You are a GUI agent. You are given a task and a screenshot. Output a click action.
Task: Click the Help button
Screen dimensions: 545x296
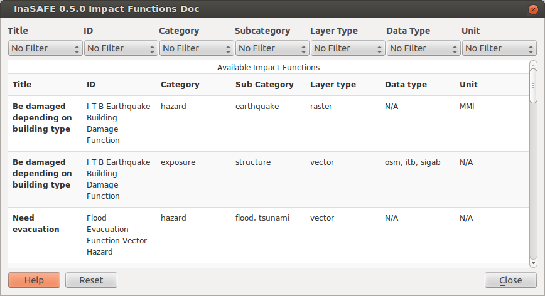point(34,280)
